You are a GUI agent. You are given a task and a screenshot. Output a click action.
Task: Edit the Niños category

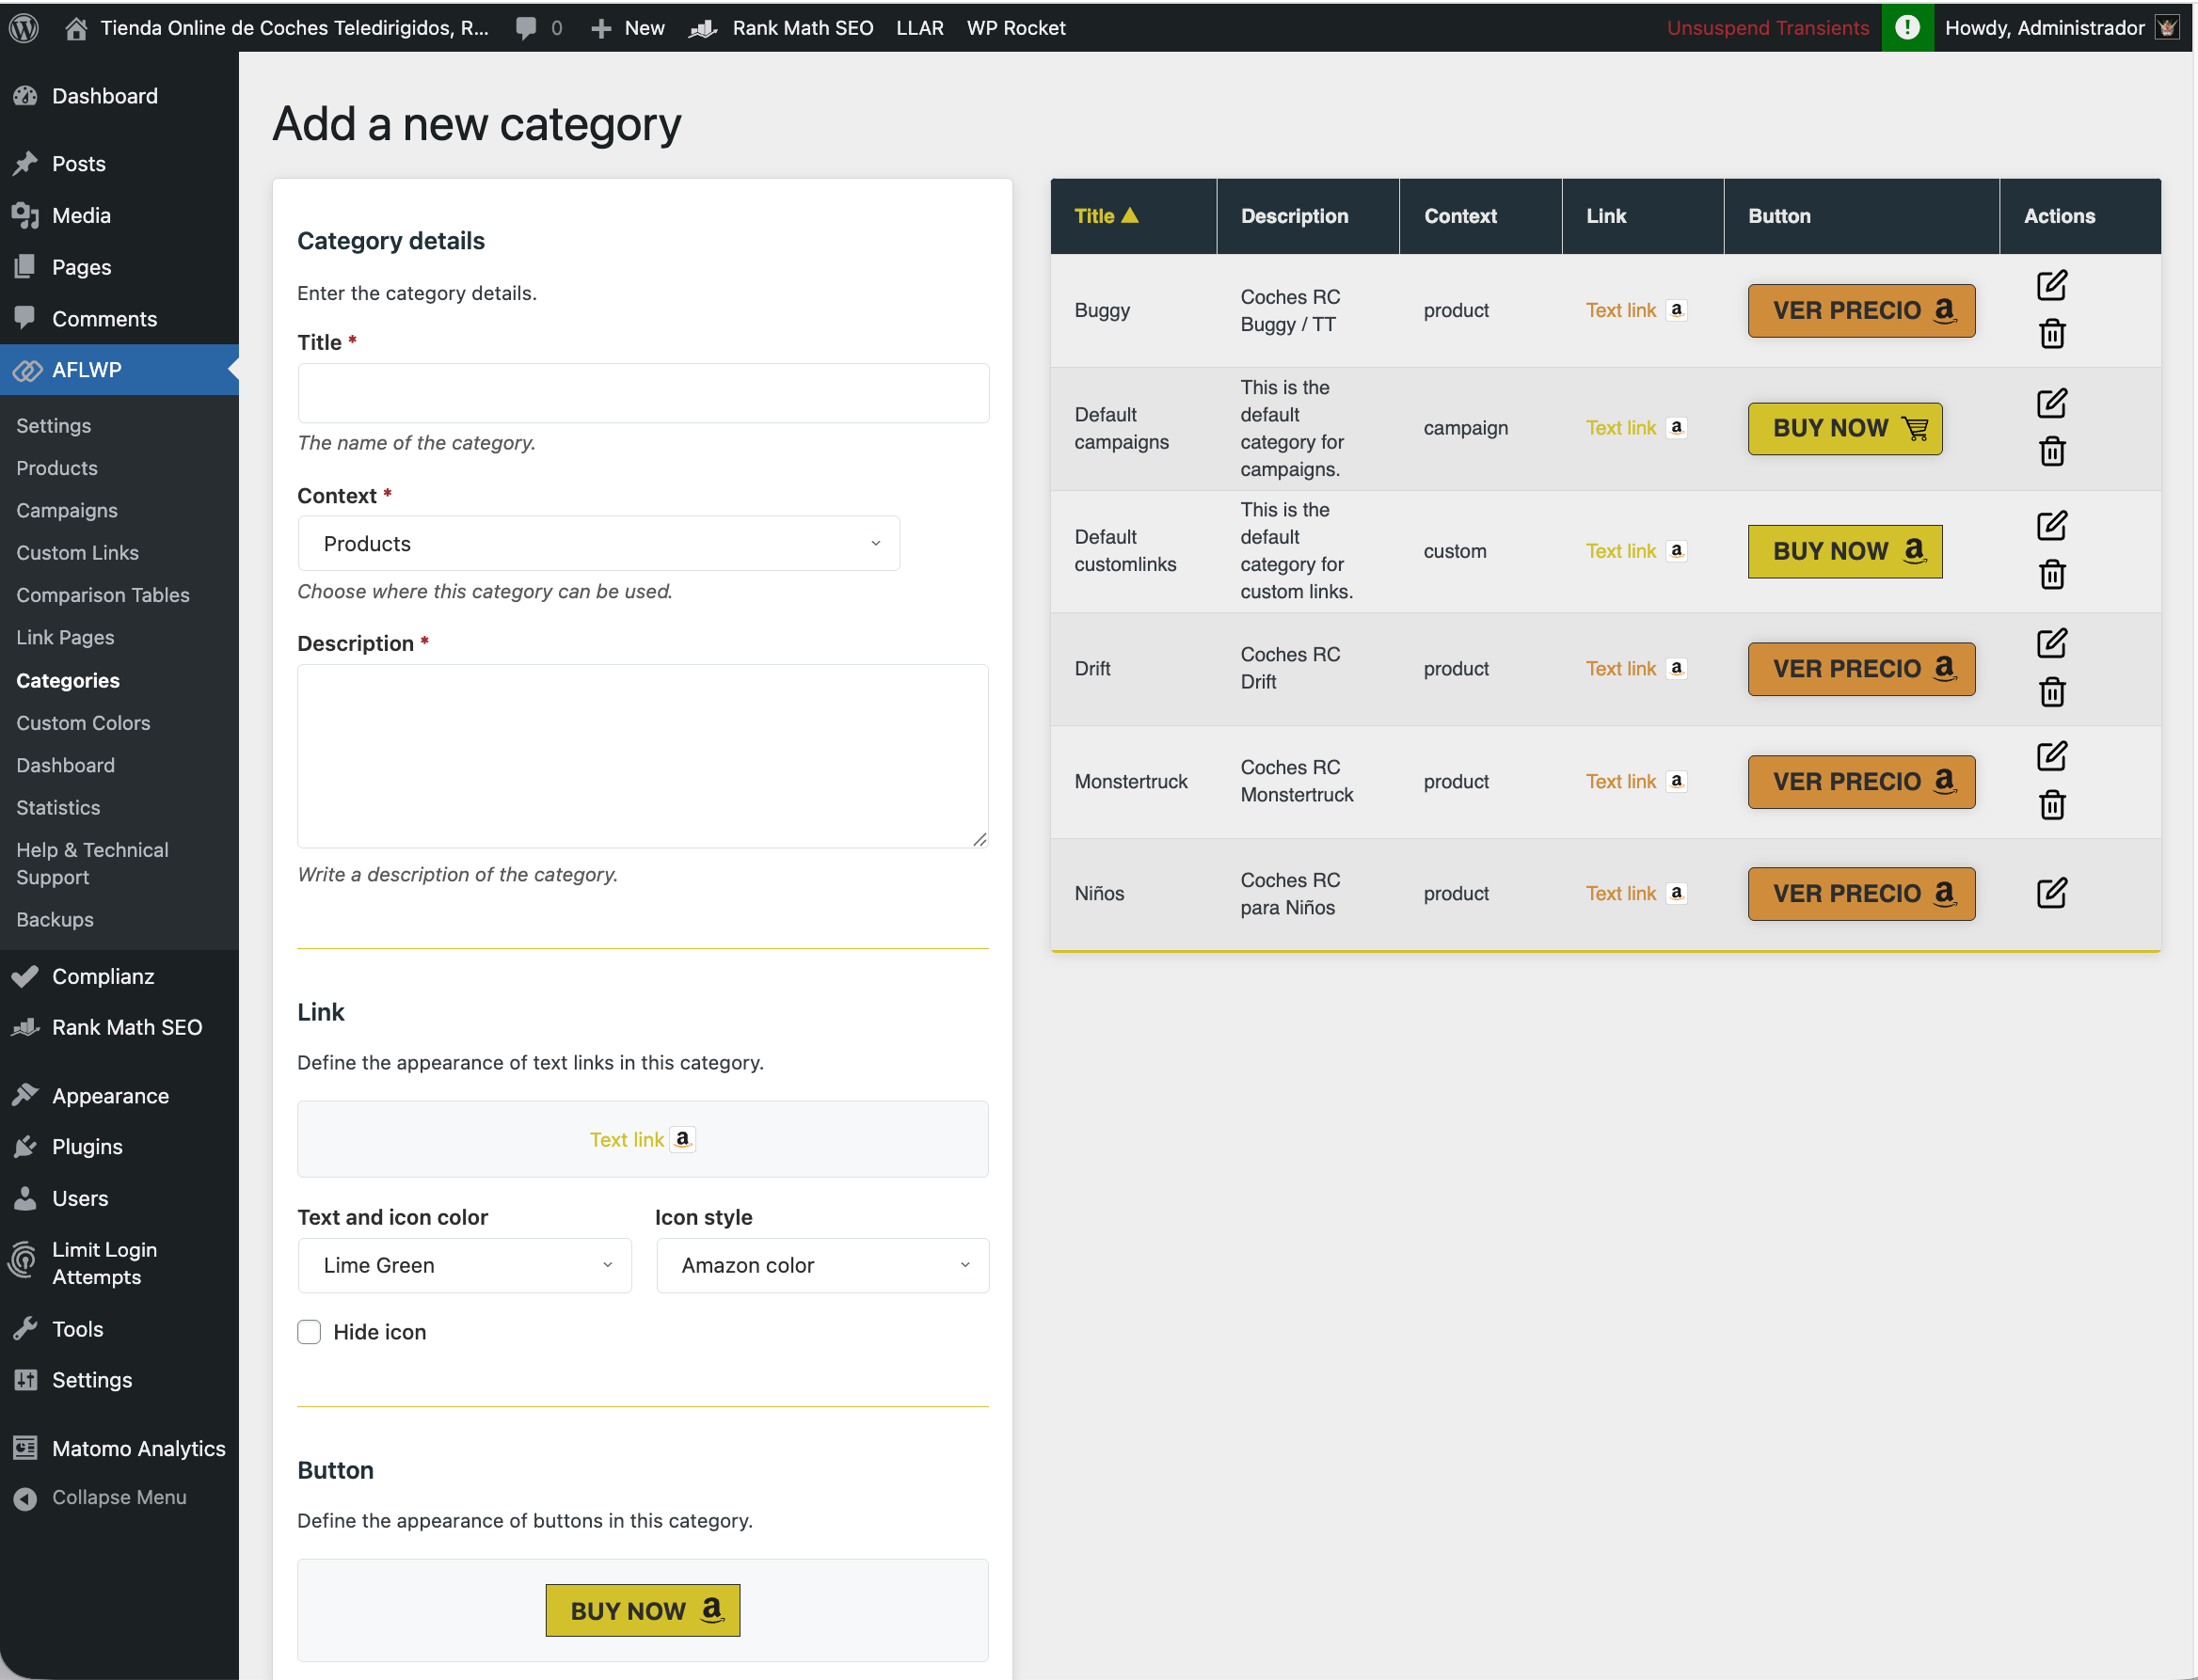tap(2052, 893)
